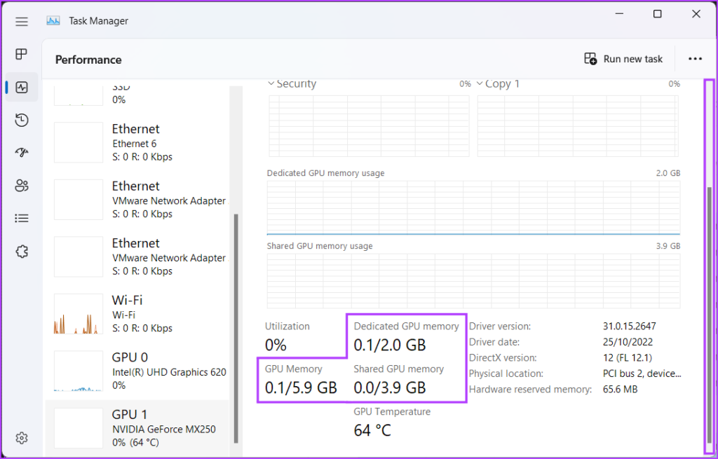
Task: Click the Run new task button
Action: (623, 59)
